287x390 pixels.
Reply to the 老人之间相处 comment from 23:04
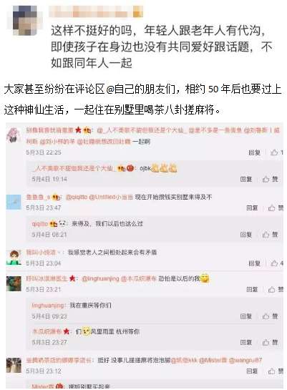click(254, 263)
